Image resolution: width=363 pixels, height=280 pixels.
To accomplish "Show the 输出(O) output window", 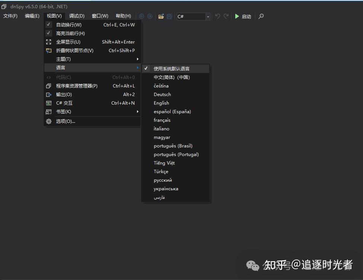I will pyautogui.click(x=92, y=95).
